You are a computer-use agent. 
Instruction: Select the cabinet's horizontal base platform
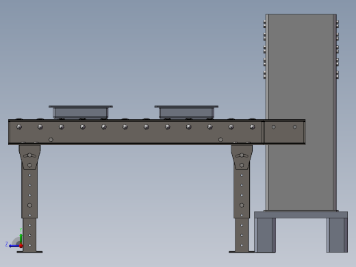tap(301, 215)
